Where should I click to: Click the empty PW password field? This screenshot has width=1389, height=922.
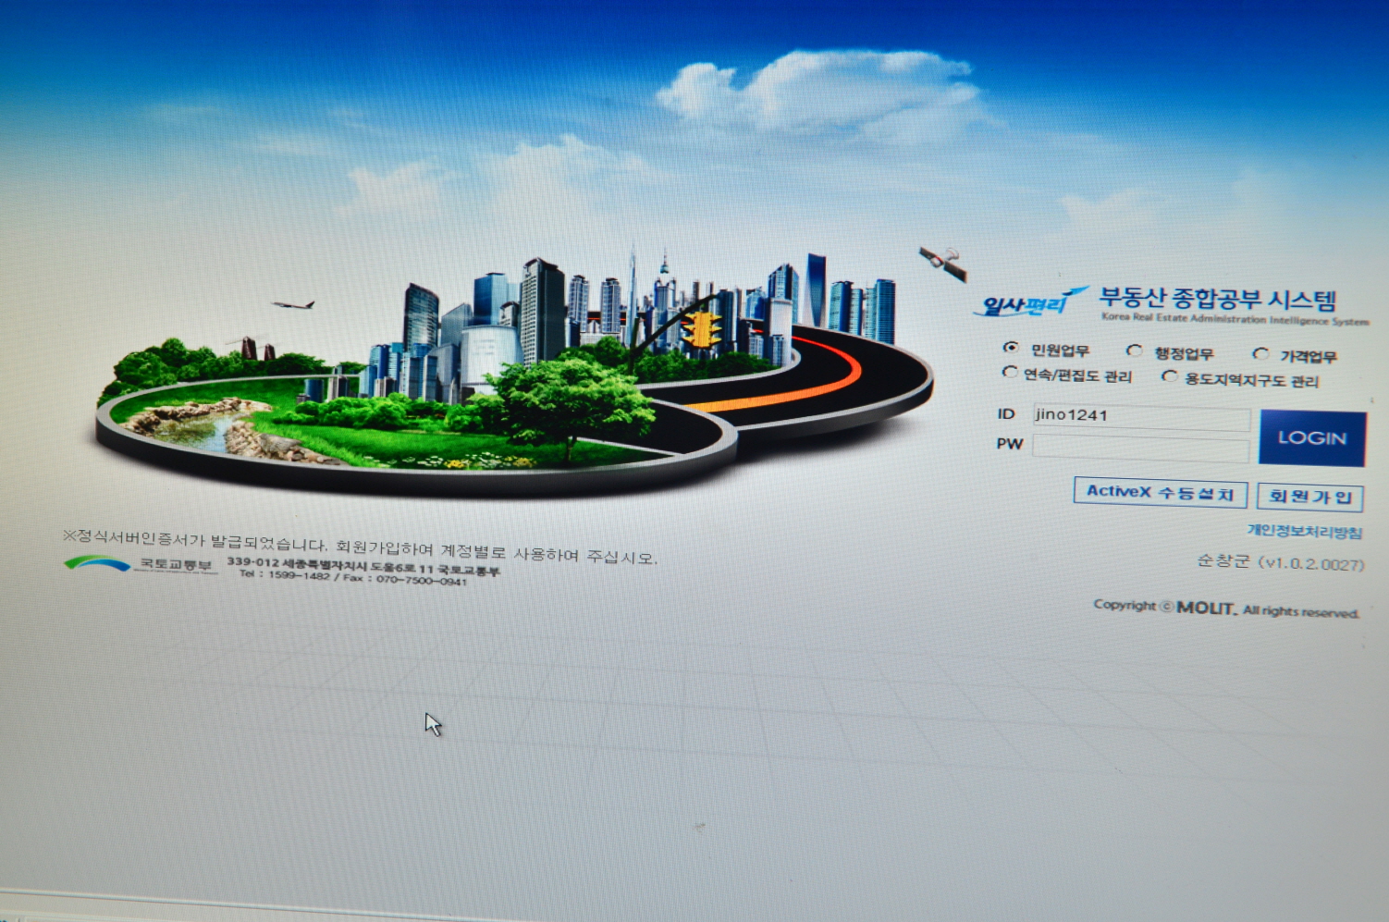coord(1140,449)
